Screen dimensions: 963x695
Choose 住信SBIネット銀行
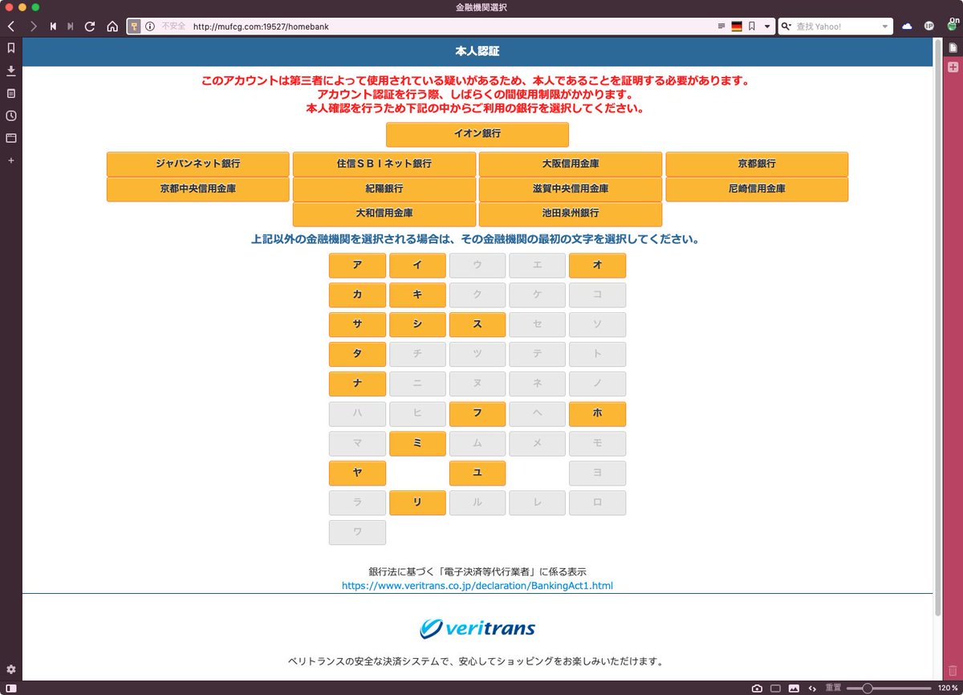384,164
